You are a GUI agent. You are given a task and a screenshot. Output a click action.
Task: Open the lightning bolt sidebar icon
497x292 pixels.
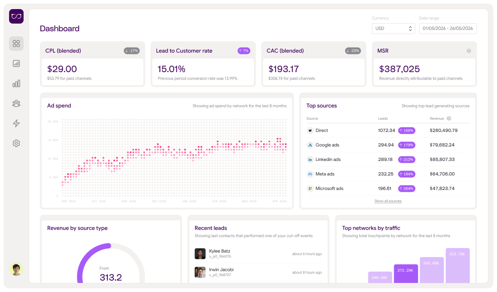(16, 123)
